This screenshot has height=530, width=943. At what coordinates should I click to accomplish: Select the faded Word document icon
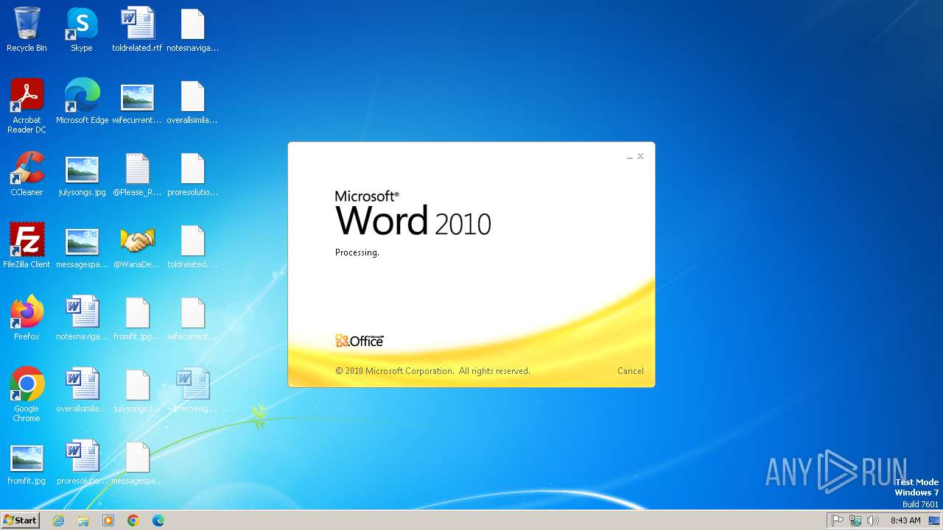192,390
